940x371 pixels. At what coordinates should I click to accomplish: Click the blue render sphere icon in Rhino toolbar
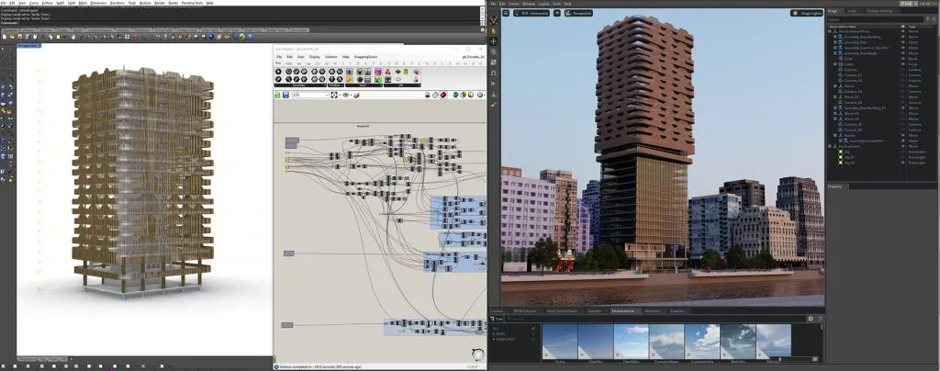(211, 37)
